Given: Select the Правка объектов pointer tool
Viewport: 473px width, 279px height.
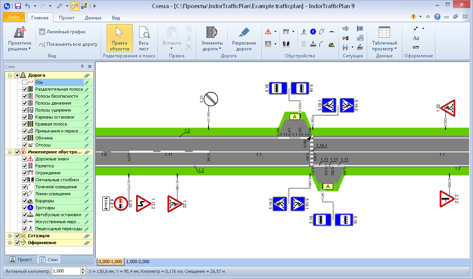Looking at the screenshot, I should click(x=119, y=38).
